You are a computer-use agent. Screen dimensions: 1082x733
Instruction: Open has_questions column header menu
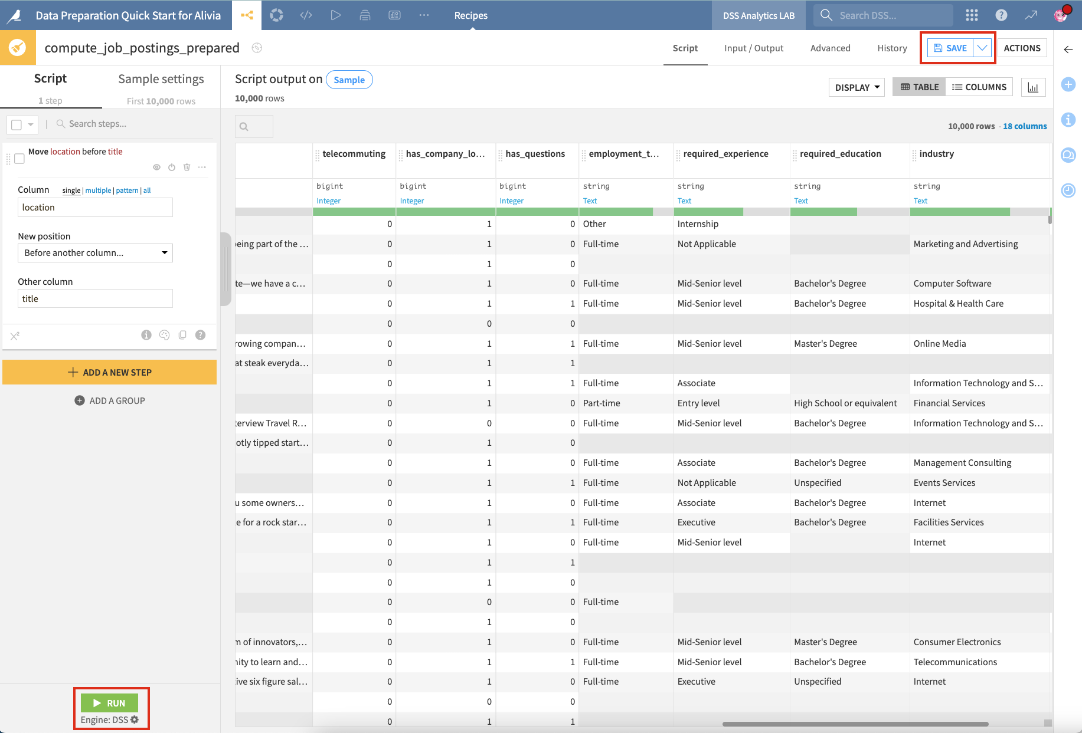point(535,154)
